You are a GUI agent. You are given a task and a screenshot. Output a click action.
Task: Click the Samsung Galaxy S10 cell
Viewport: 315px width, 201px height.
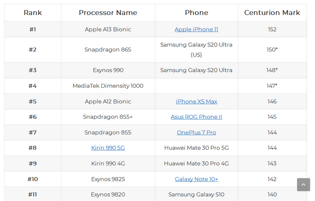pos(196,194)
